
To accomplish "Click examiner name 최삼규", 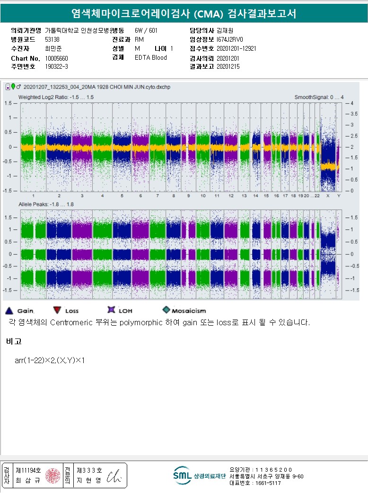I will 27,480.
